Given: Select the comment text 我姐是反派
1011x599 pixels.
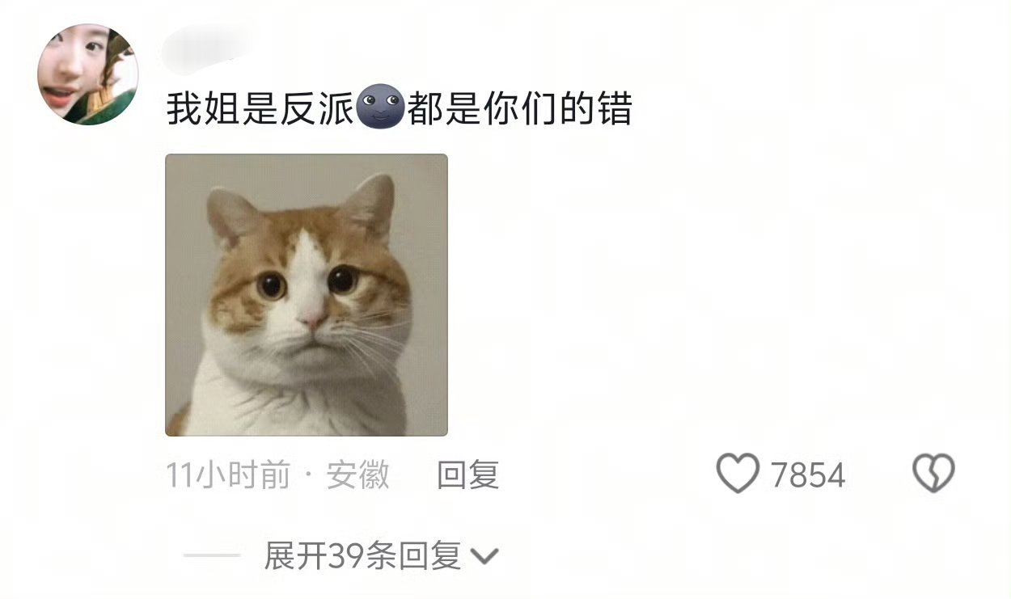Looking at the screenshot, I should pos(260,109).
